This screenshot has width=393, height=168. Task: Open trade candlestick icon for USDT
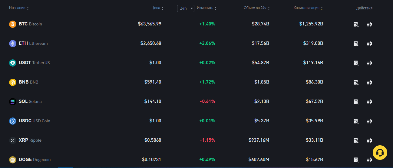coord(369,63)
